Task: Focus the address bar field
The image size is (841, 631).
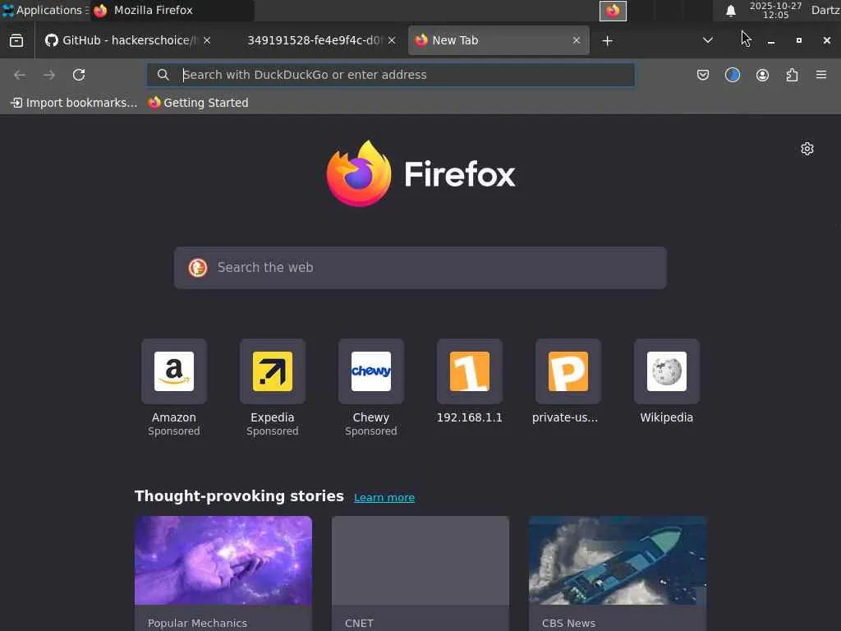Action: coord(391,75)
